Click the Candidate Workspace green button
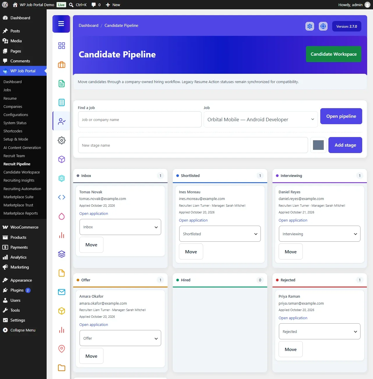Viewport: 373px width, 379px height. tap(334, 54)
